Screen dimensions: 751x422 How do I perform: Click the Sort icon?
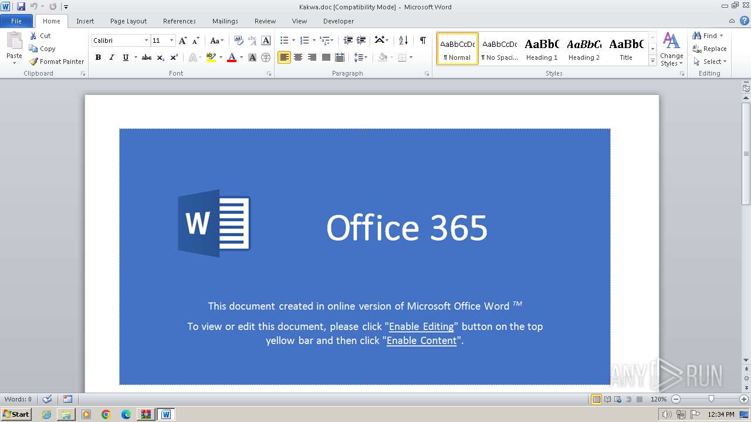tap(403, 40)
